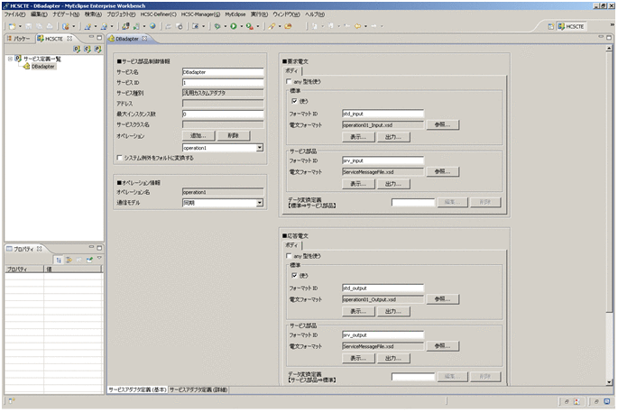The width and height of the screenshot is (618, 412).
Task: Switch to サービスアダプタ定義 (詳細) tab
Action: [198, 389]
